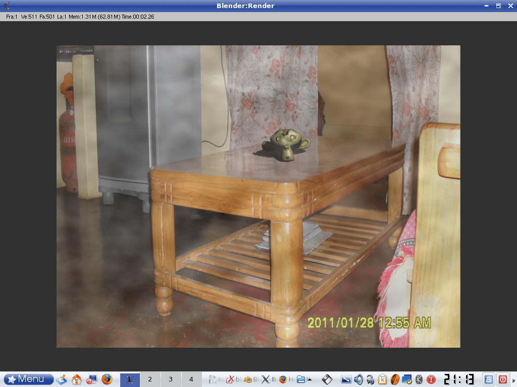Viewport: 517px width, 387px height.
Task: Minimize the Blender:Render window
Action: coord(486,6)
